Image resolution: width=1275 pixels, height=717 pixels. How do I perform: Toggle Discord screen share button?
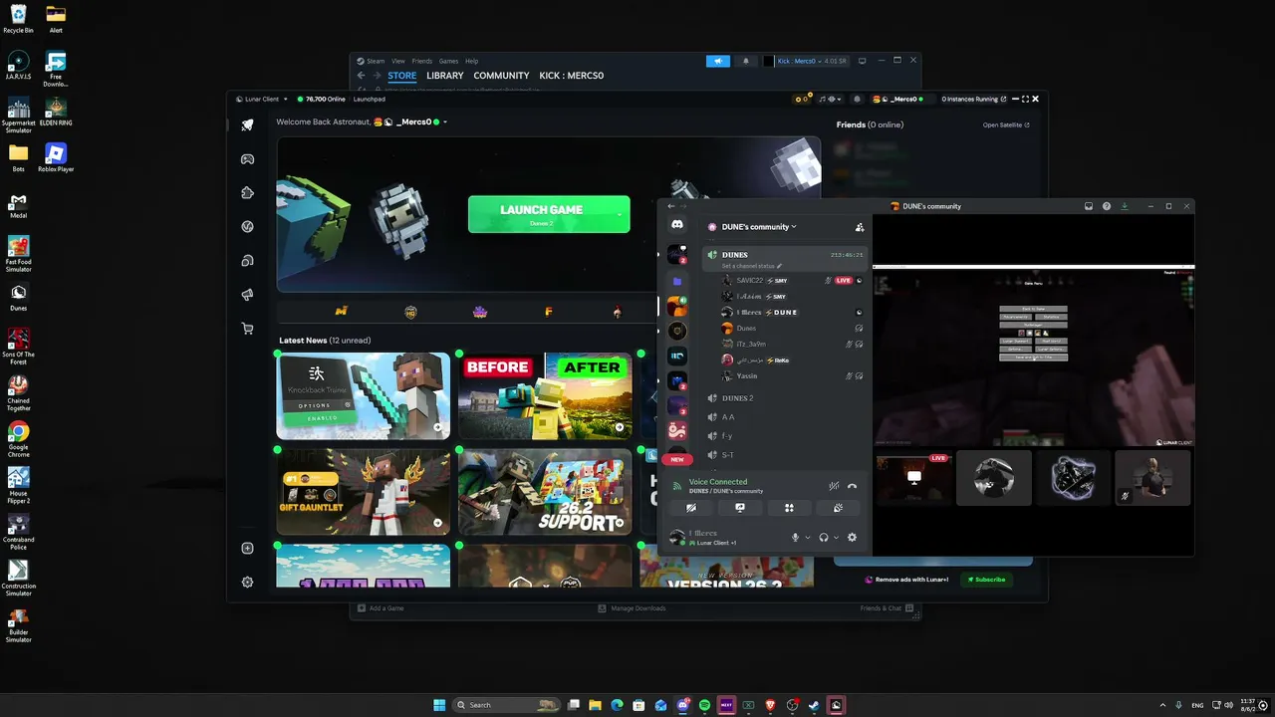point(740,508)
